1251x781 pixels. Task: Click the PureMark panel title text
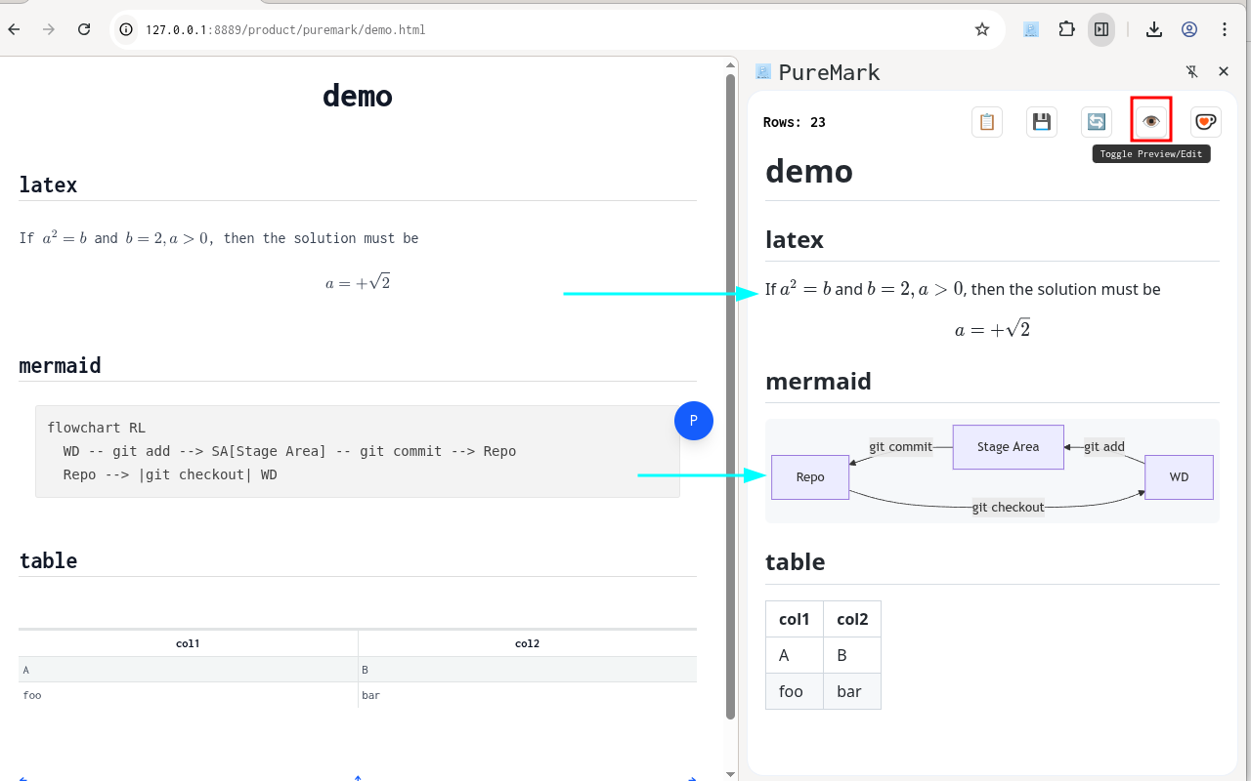(829, 72)
